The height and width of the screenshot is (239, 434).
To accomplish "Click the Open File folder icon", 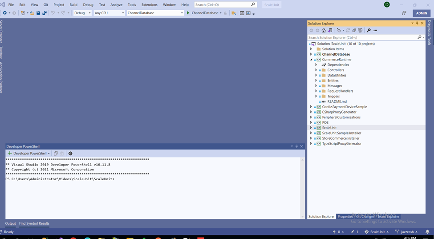I will coord(32,13).
